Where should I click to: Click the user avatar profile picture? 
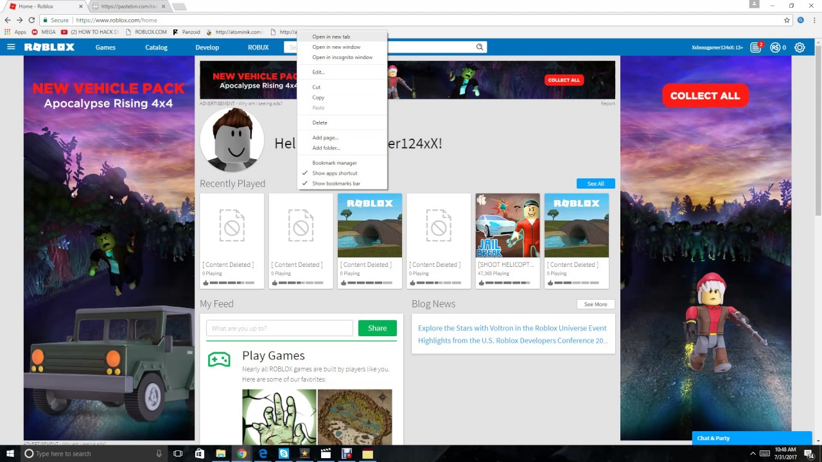point(232,140)
